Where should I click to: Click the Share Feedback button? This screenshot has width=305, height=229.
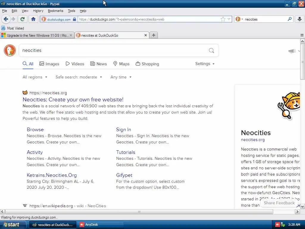coord(279,203)
